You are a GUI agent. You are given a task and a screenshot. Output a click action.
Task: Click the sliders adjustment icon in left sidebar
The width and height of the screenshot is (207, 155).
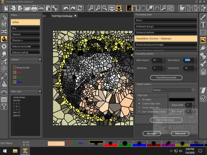(4, 24)
